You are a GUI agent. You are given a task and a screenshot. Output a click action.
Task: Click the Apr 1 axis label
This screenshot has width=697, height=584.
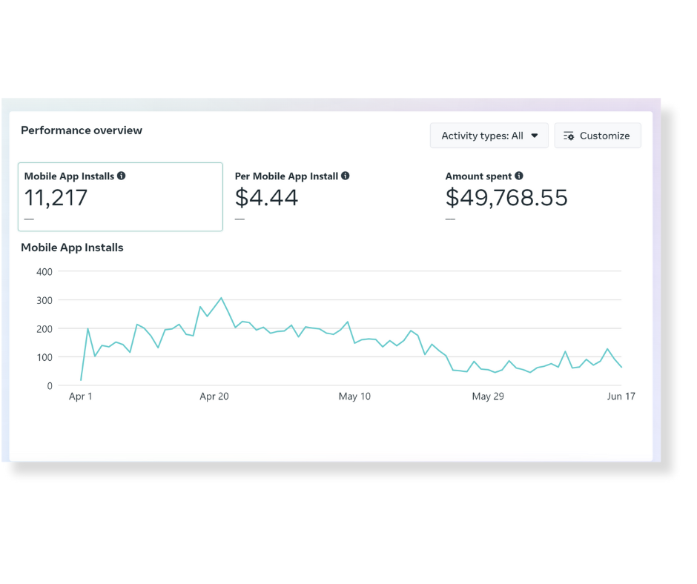[81, 396]
